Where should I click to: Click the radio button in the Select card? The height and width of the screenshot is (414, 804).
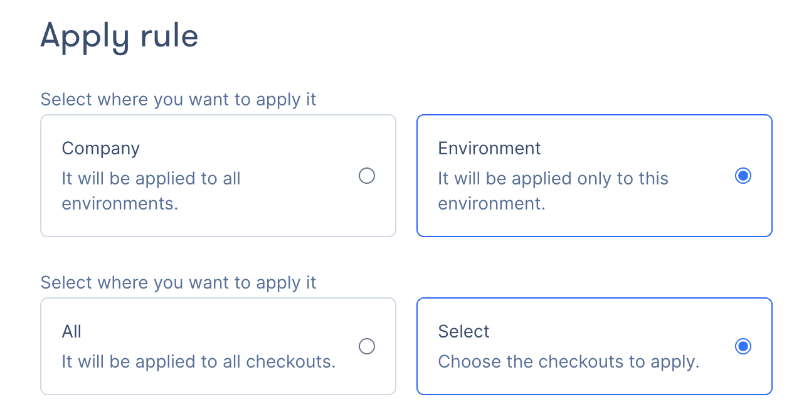tap(743, 346)
